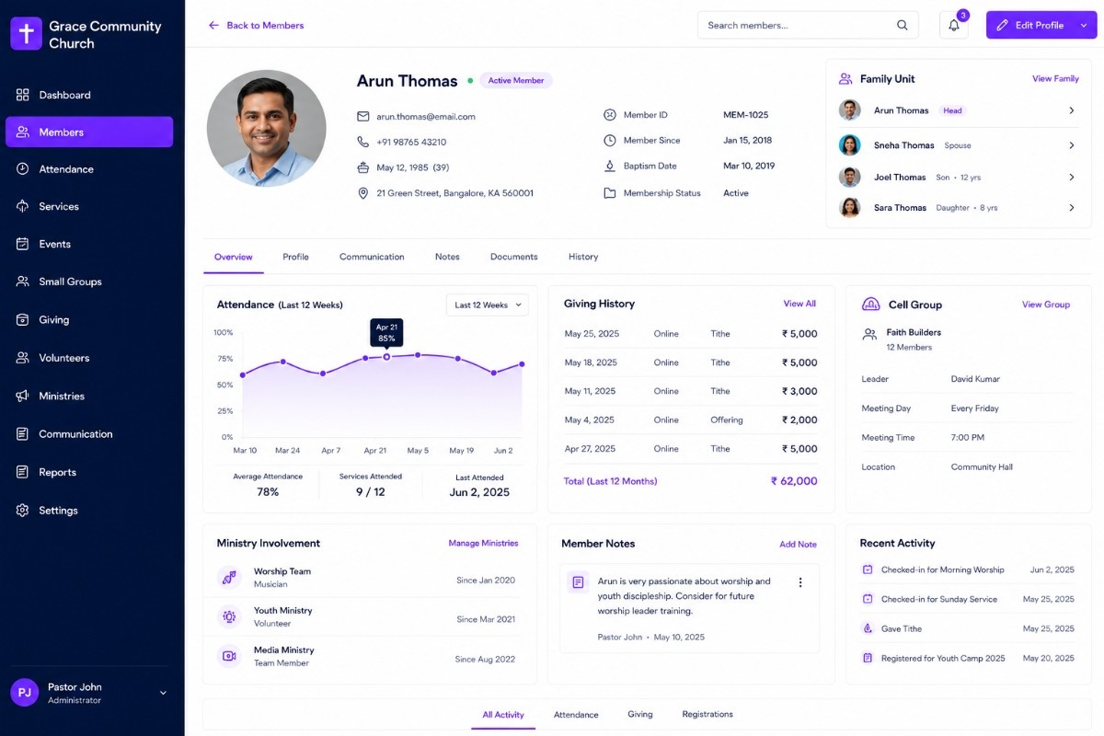Open the Communication tab in profile
The image size is (1104, 736).
click(372, 257)
